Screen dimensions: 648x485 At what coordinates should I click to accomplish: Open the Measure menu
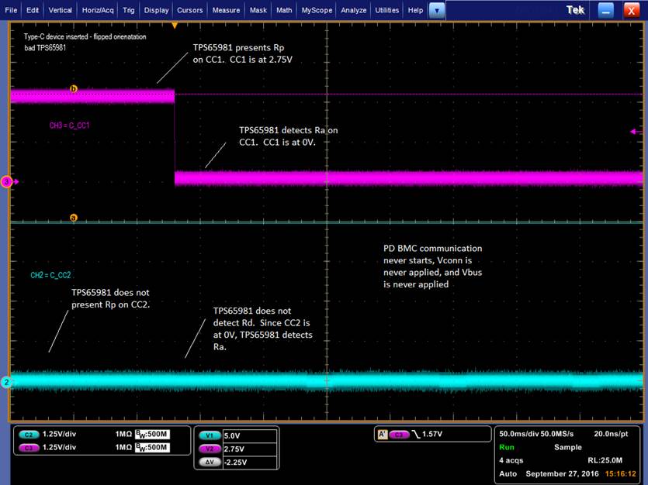click(x=226, y=10)
